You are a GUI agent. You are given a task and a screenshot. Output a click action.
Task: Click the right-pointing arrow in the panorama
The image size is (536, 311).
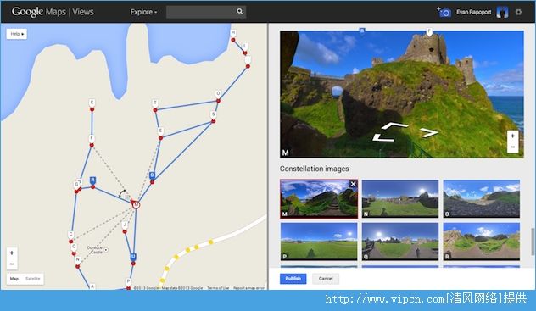point(429,132)
